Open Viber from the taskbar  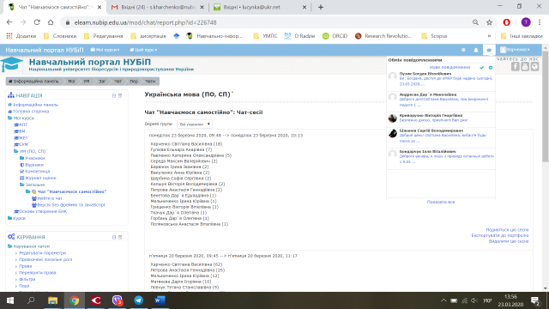(118, 300)
